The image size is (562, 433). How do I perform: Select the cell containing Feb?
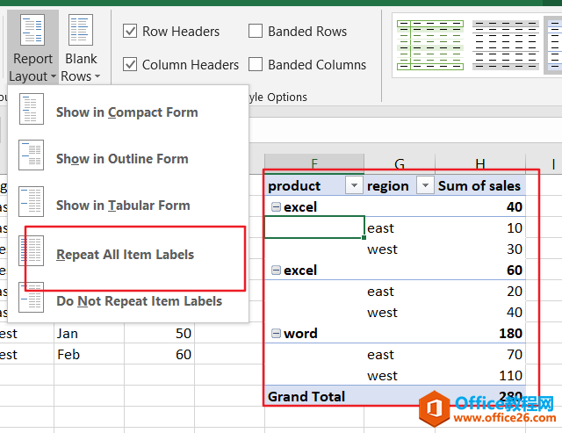click(x=89, y=355)
